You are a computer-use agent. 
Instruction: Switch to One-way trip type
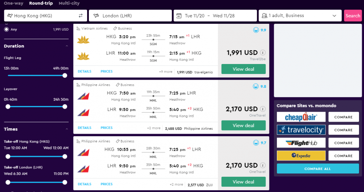click(14, 3)
